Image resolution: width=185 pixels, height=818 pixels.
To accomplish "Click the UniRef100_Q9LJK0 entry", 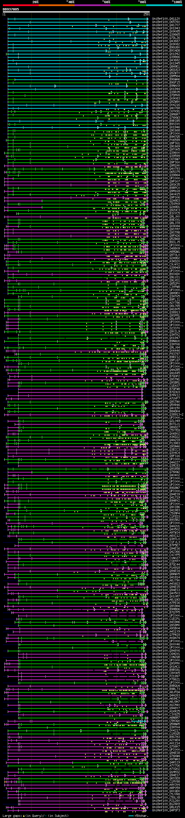I will pyautogui.click(x=166, y=216).
